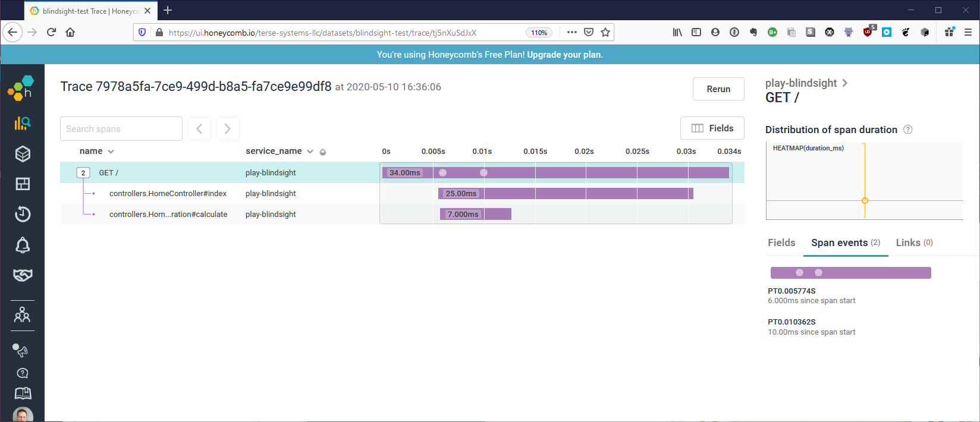Collapse the GET / span children toggle
The height and width of the screenshot is (422, 980).
[x=83, y=173]
